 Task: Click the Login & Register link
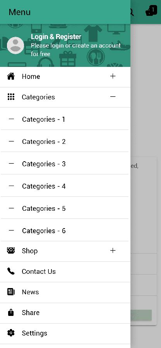coord(56,37)
